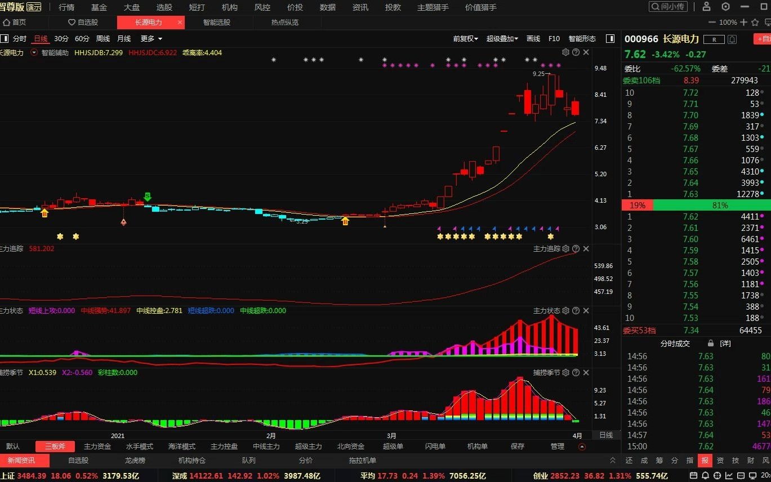Select the 30分 period
This screenshot has height=482, width=771.
[x=61, y=39]
